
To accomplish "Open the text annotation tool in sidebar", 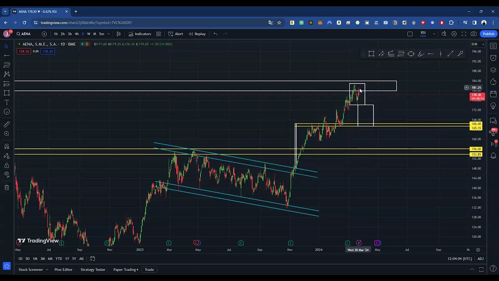I will pos(7,102).
